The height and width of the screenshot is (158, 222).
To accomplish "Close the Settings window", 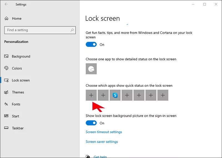I will tap(216, 4).
